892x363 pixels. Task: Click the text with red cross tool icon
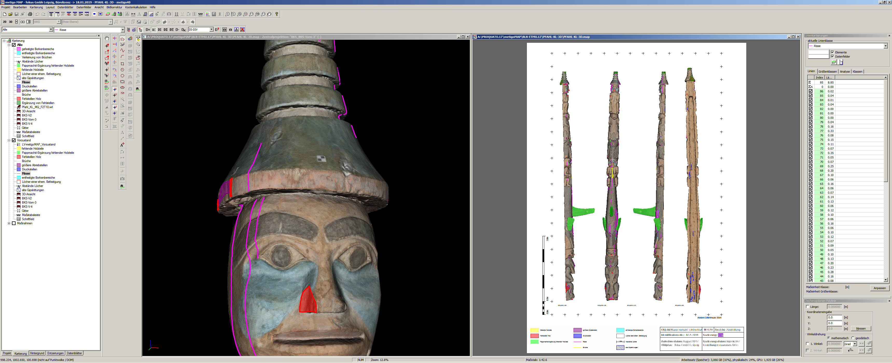coord(122,145)
